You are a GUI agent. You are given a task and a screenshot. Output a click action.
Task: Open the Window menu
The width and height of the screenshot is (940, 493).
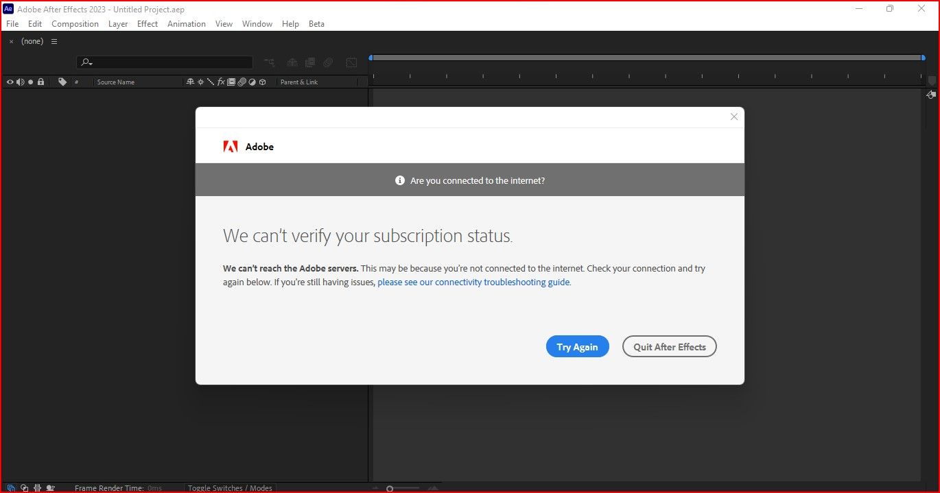[257, 23]
